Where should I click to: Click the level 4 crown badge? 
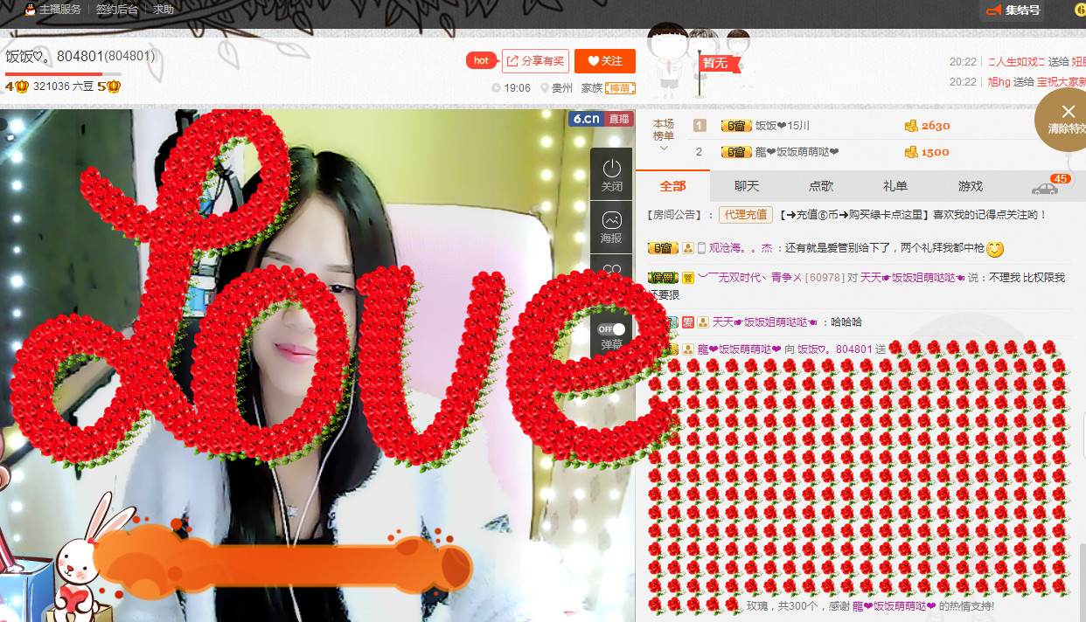point(17,86)
